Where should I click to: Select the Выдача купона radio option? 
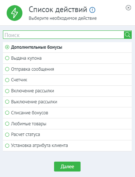click(7, 58)
